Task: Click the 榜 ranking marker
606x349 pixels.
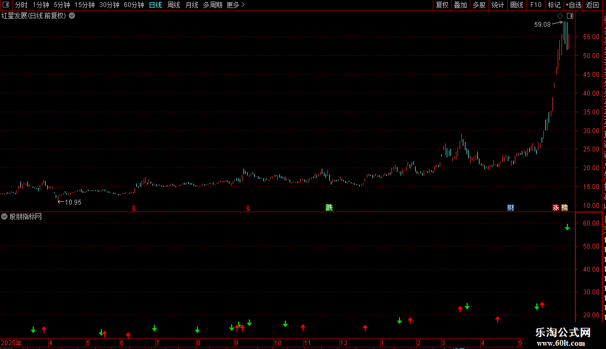Action: 565,208
